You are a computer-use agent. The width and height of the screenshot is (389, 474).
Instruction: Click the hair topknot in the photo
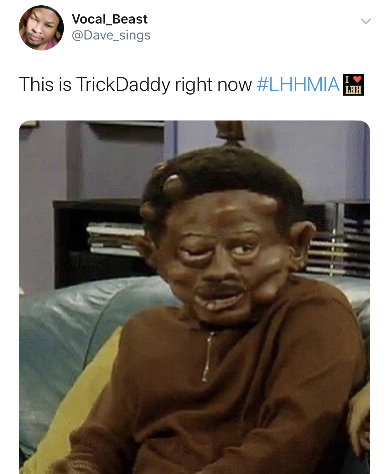point(231,132)
